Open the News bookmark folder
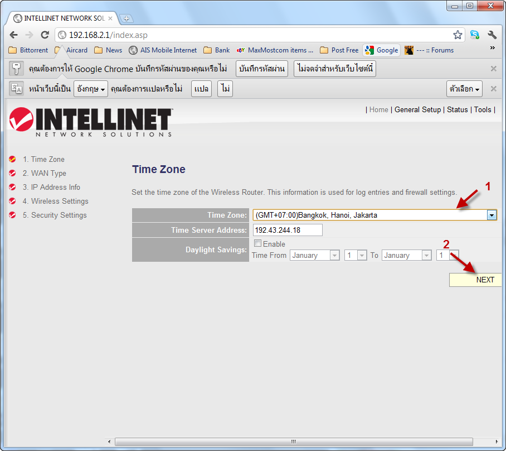Viewport: 506px width, 451px height. pyautogui.click(x=109, y=50)
